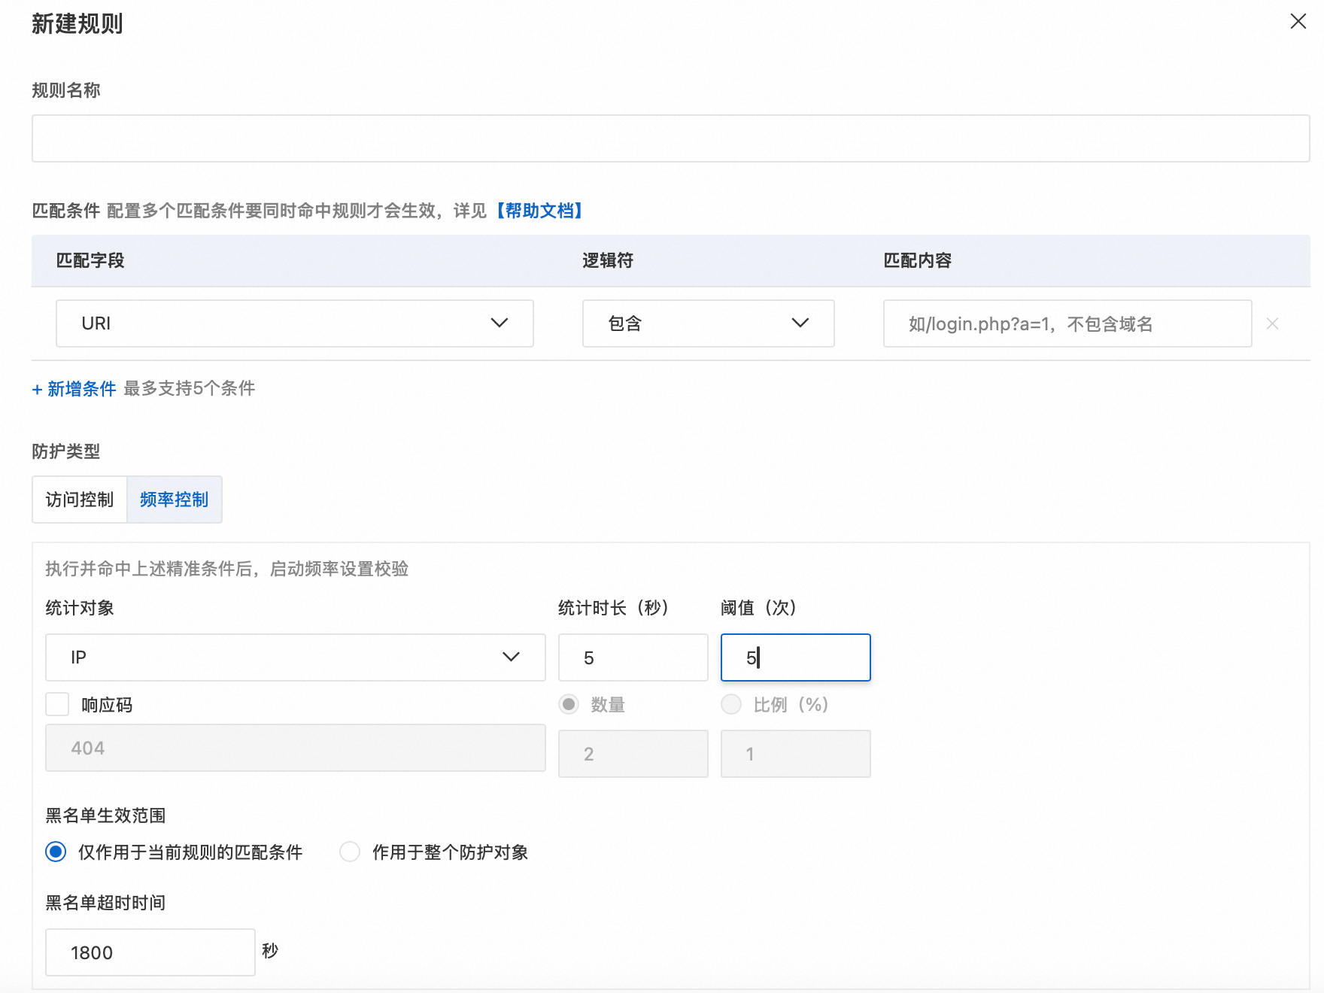
Task: Choose 作用于整个防护对象 option
Action: click(x=350, y=852)
